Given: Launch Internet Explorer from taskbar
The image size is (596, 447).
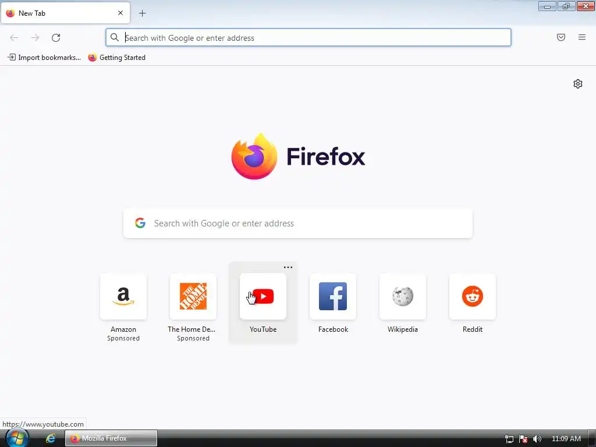Looking at the screenshot, I should point(50,438).
